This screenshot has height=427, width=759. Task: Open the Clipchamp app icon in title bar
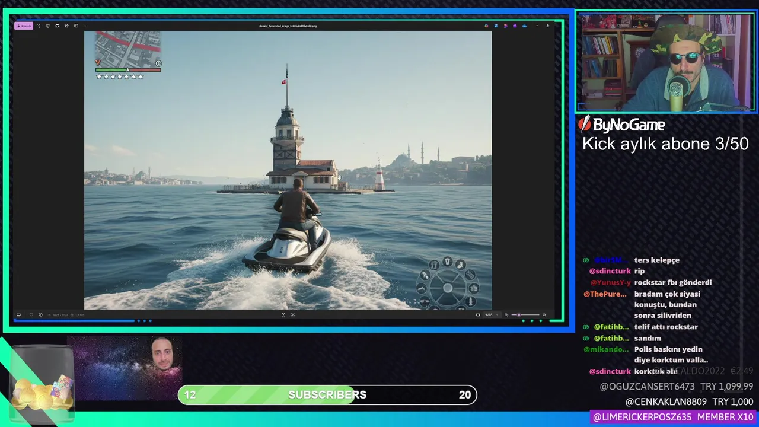coord(515,26)
